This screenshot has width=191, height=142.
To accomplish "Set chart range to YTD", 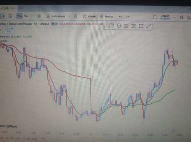I will pyautogui.click(x=18, y=139).
